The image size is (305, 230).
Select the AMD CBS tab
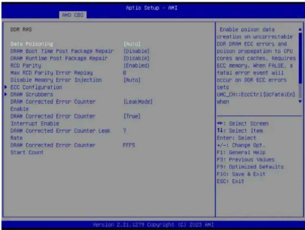coord(73,15)
